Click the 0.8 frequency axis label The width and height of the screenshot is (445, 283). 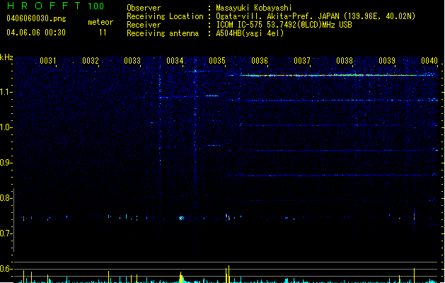point(6,198)
